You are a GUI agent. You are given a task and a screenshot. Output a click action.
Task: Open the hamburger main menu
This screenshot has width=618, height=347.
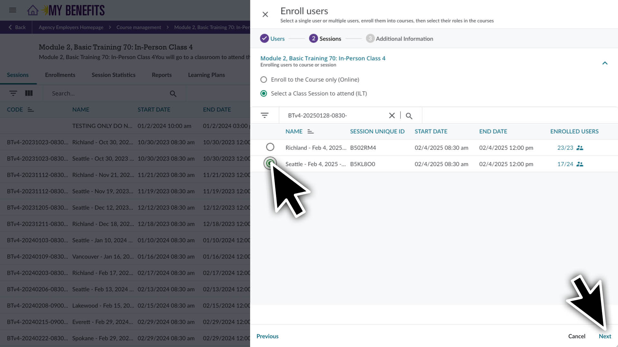coord(13,10)
